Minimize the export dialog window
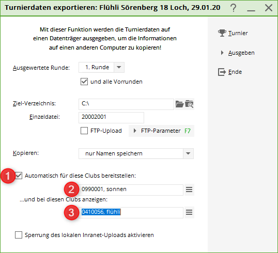This screenshot has height=253, width=278. coord(251,8)
